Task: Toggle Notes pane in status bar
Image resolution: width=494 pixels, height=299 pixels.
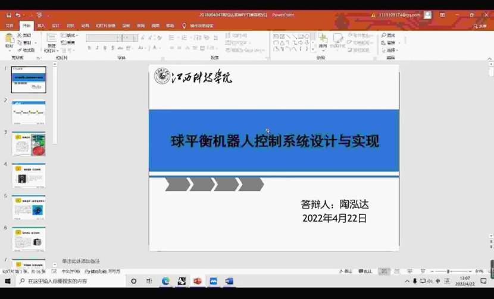Action: pyautogui.click(x=346, y=271)
